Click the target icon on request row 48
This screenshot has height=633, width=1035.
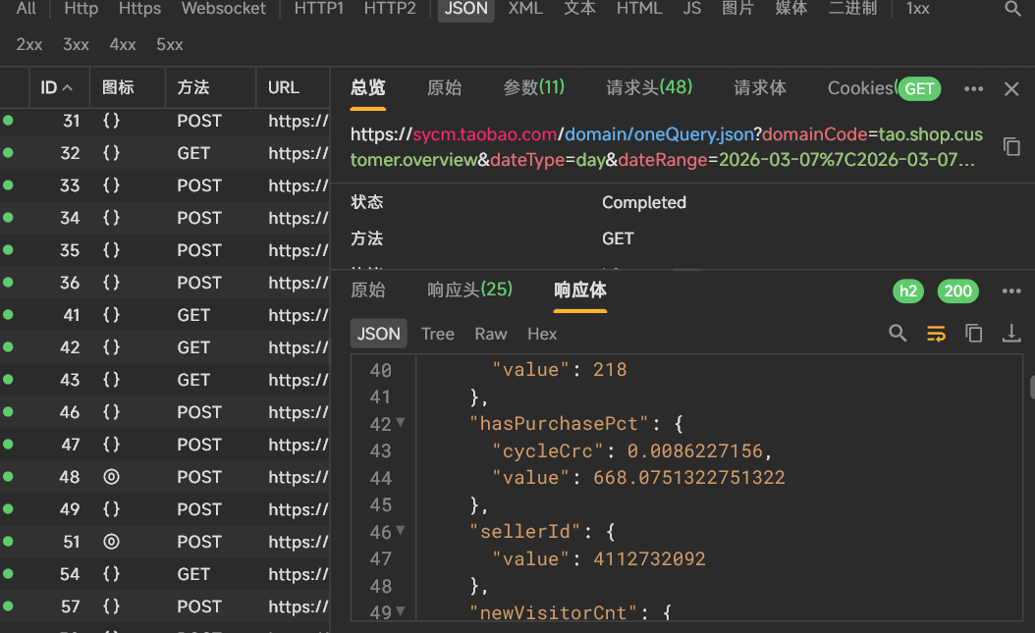(x=111, y=476)
